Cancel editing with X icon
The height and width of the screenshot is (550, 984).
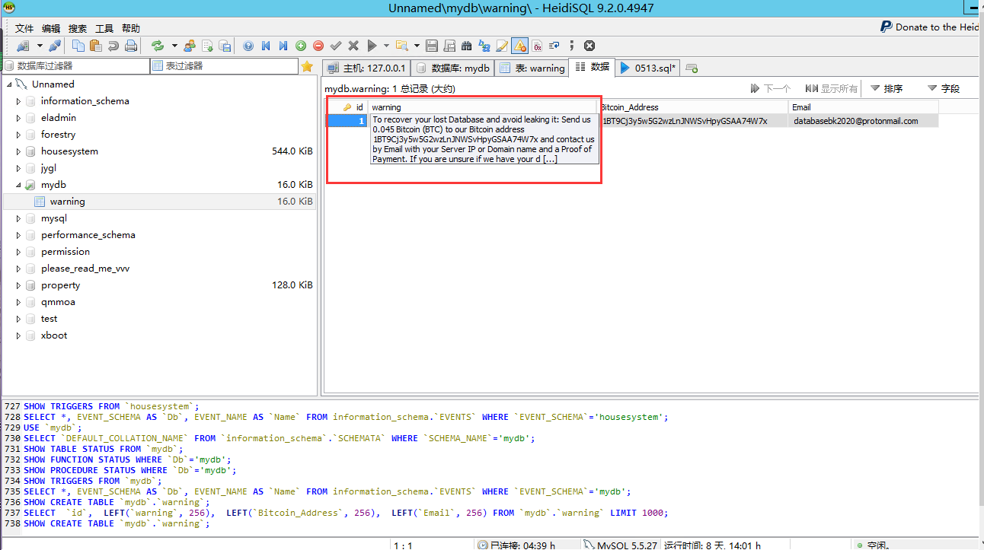coord(353,46)
